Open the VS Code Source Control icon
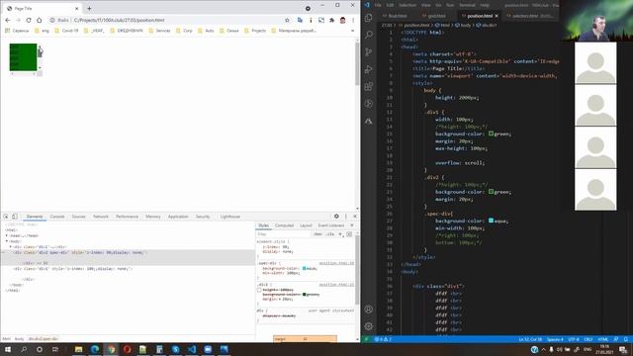The width and height of the screenshot is (633, 356). [368, 52]
